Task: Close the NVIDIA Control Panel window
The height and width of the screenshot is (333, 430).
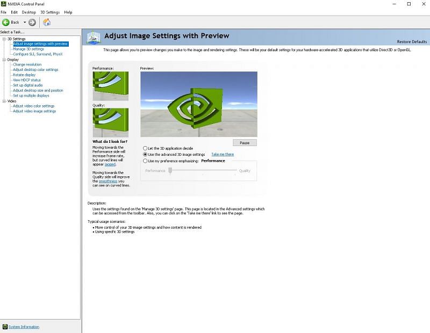Action: pos(424,4)
